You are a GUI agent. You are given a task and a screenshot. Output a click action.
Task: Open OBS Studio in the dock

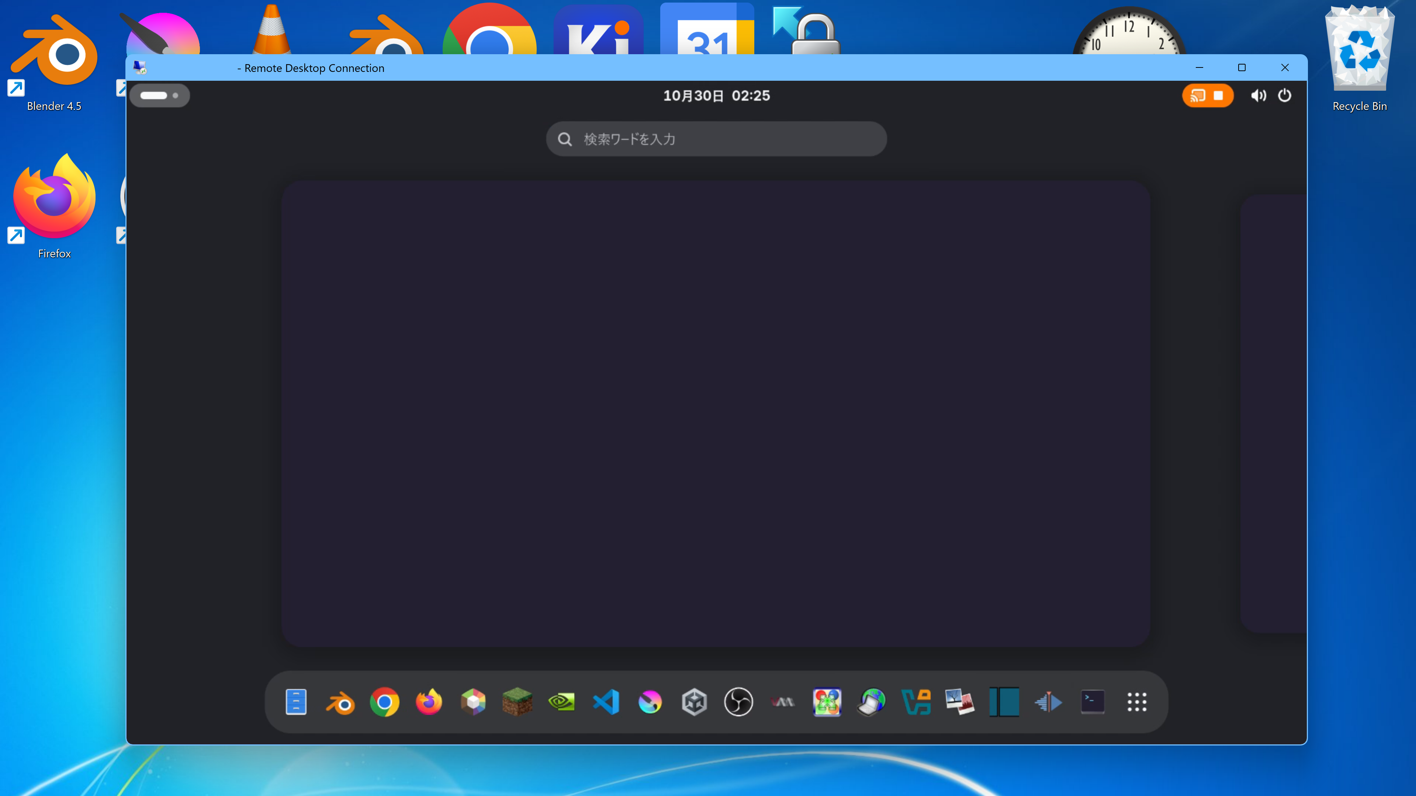tap(738, 702)
